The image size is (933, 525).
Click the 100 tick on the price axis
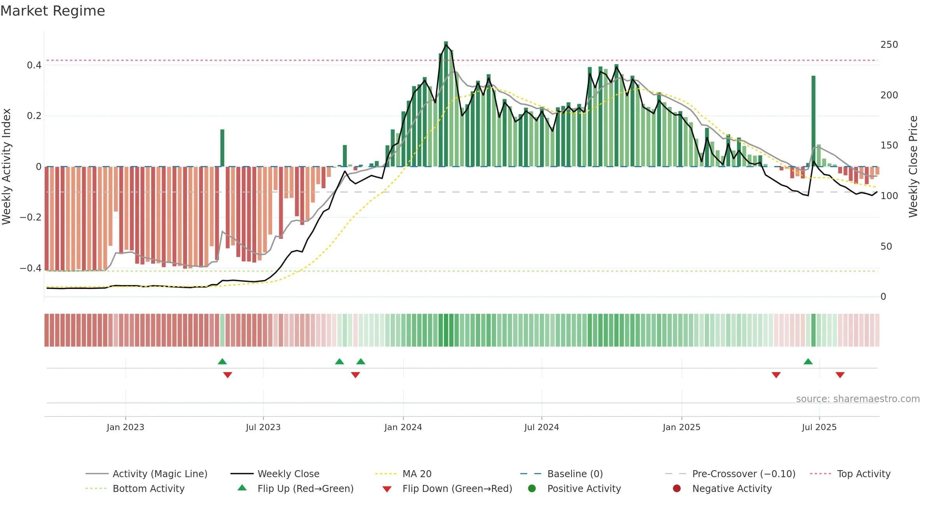(889, 196)
